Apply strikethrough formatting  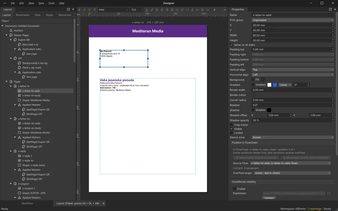(95, 10)
